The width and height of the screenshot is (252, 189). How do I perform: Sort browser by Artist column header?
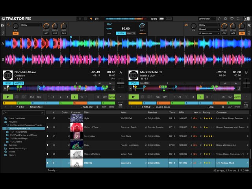click(124, 113)
